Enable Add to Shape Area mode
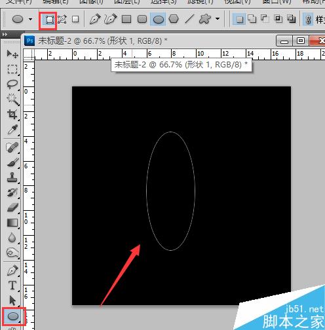The height and width of the screenshot is (330, 325). (x=252, y=19)
